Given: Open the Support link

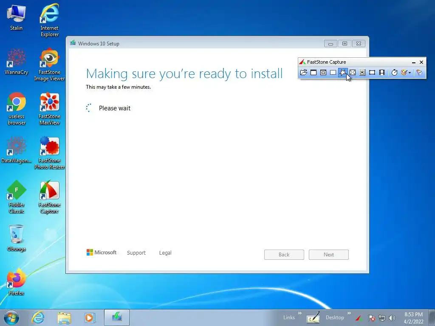Looking at the screenshot, I should (x=136, y=253).
